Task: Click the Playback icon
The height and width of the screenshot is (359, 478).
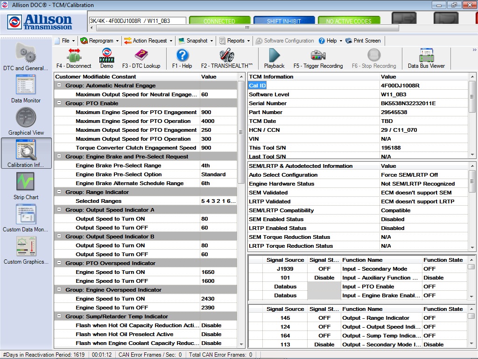Action: (x=274, y=58)
